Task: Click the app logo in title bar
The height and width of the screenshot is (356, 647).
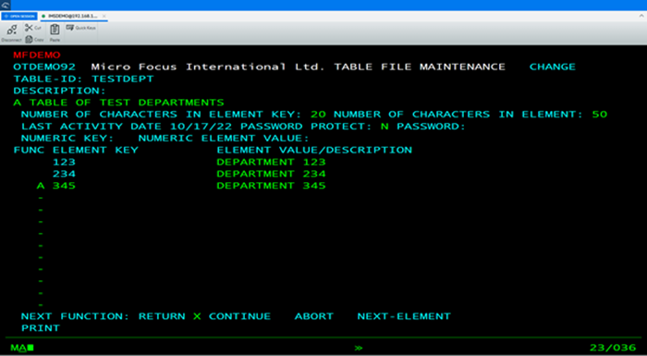Action: 6,5
